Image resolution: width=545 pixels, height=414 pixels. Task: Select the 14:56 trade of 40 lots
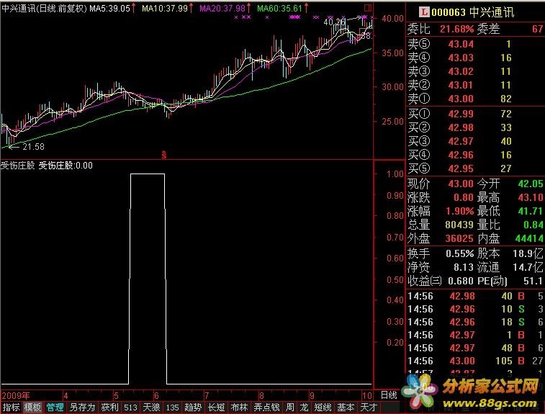coord(474,296)
